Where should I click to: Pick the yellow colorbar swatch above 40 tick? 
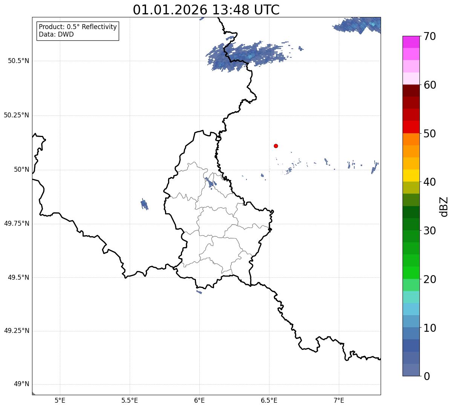click(x=411, y=176)
